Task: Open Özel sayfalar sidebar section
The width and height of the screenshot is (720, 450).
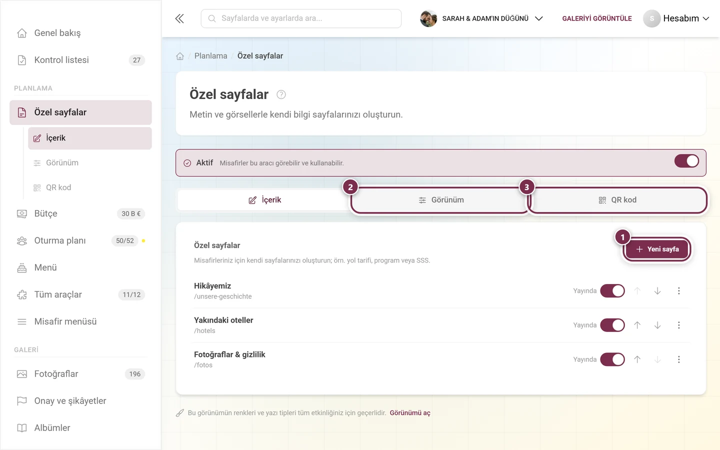Action: coord(80,112)
